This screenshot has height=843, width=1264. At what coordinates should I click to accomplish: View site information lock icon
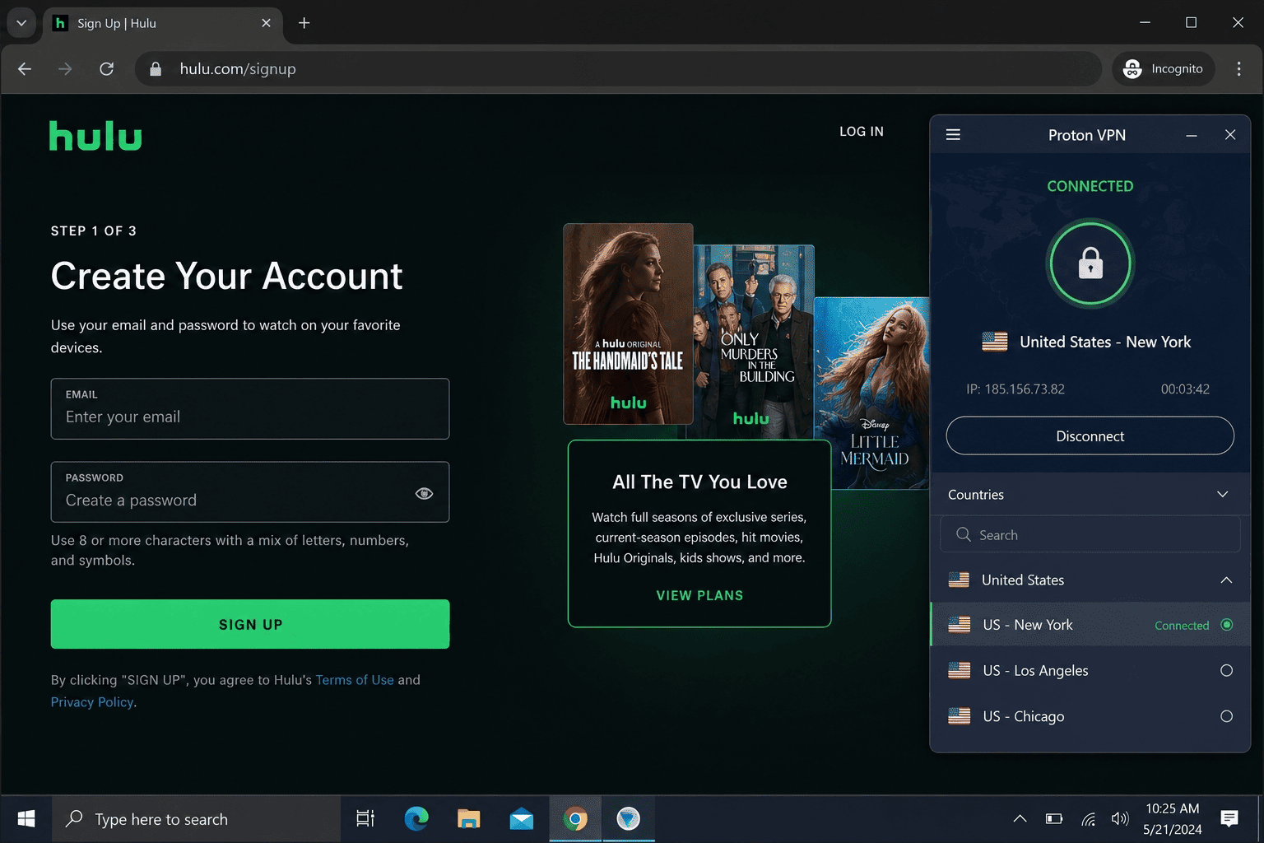(156, 69)
